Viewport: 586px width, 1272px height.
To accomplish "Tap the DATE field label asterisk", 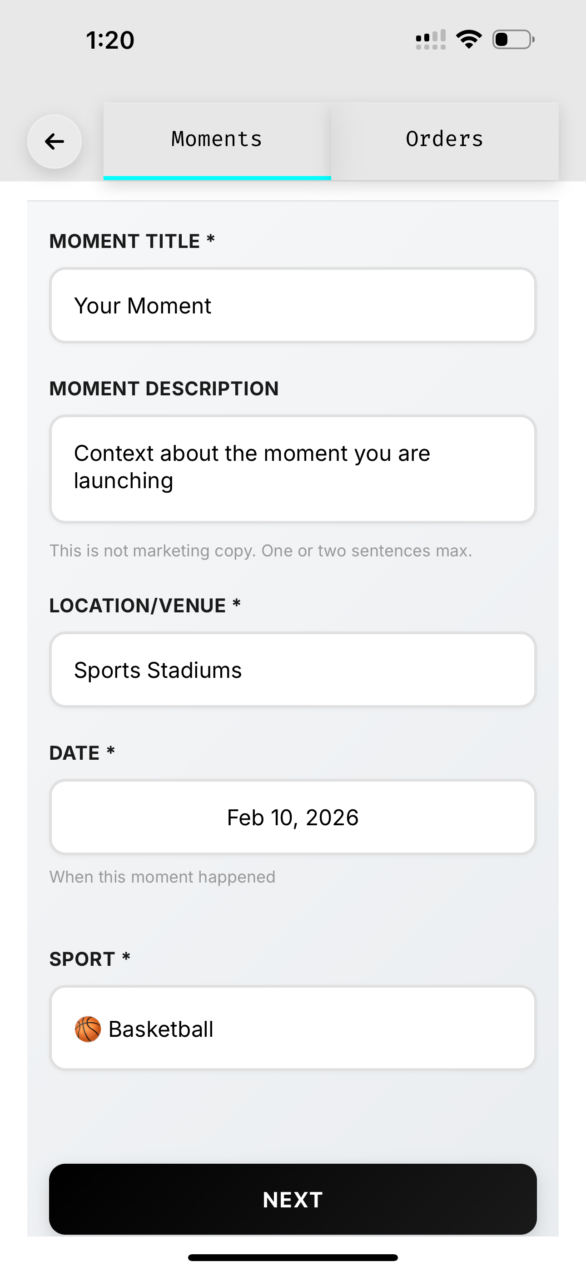I will [110, 751].
